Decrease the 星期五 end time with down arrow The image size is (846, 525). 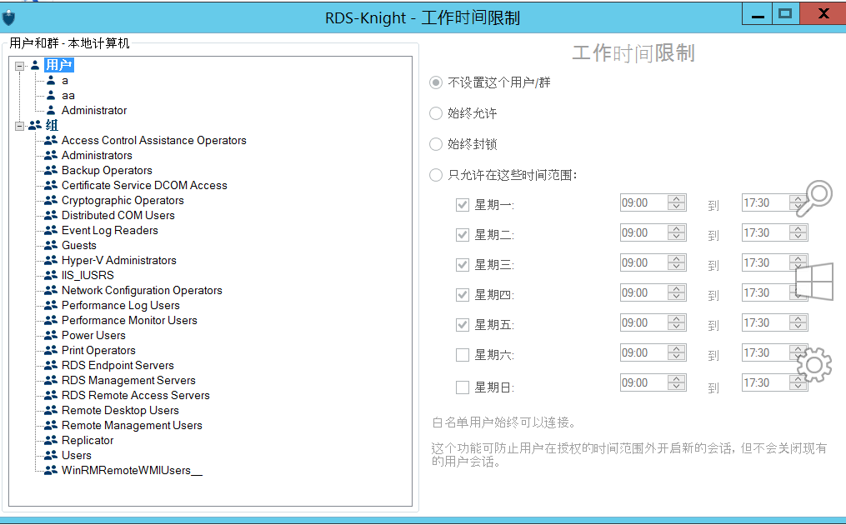(x=798, y=327)
